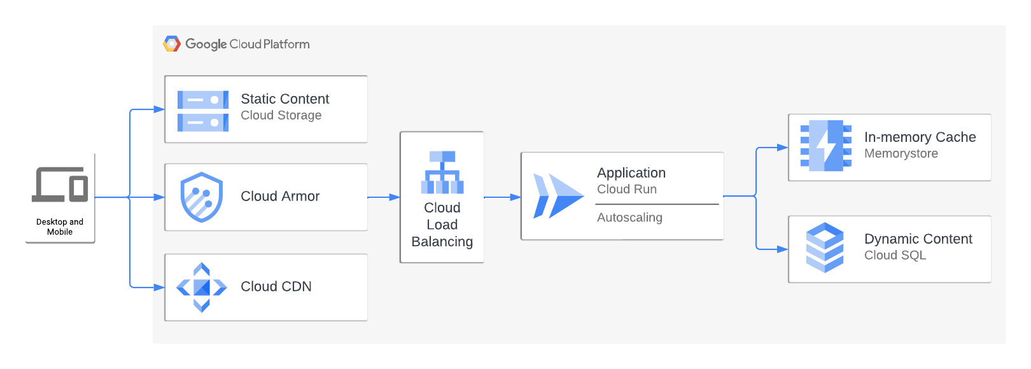Select the 'Cloud Storage' subtitle
This screenshot has width=1031, height=369.
[281, 115]
